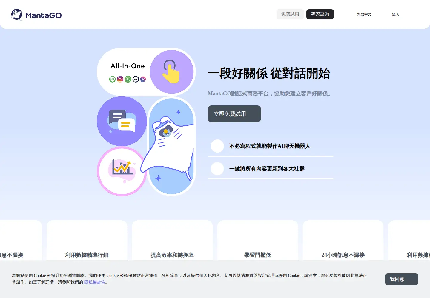Click the 登入 login link
The width and height of the screenshot is (430, 298).
(395, 14)
